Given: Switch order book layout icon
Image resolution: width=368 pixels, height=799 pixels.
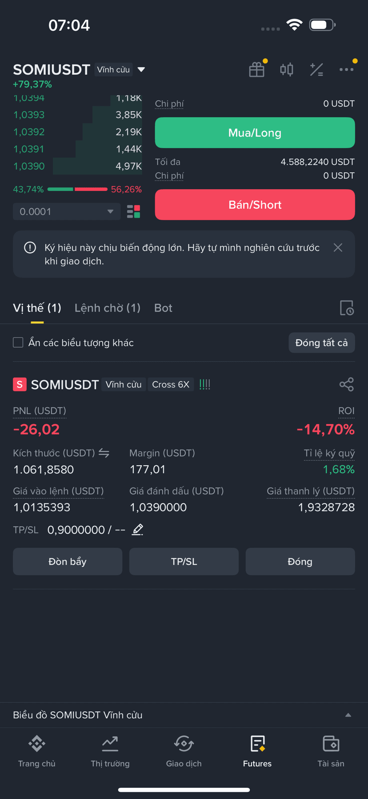Looking at the screenshot, I should click(x=134, y=211).
